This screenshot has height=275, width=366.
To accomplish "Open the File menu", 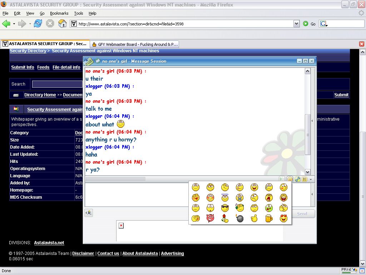I will [x=5, y=13].
